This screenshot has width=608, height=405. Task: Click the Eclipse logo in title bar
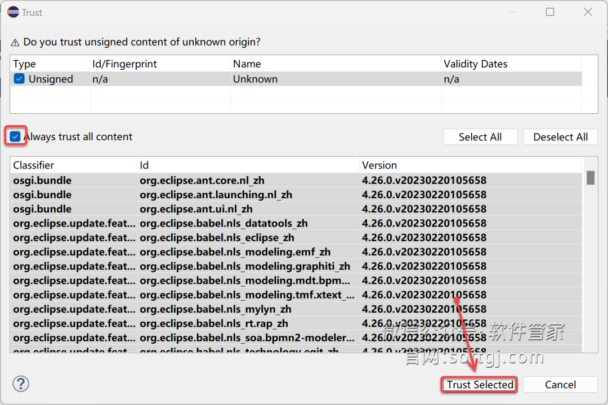click(13, 12)
